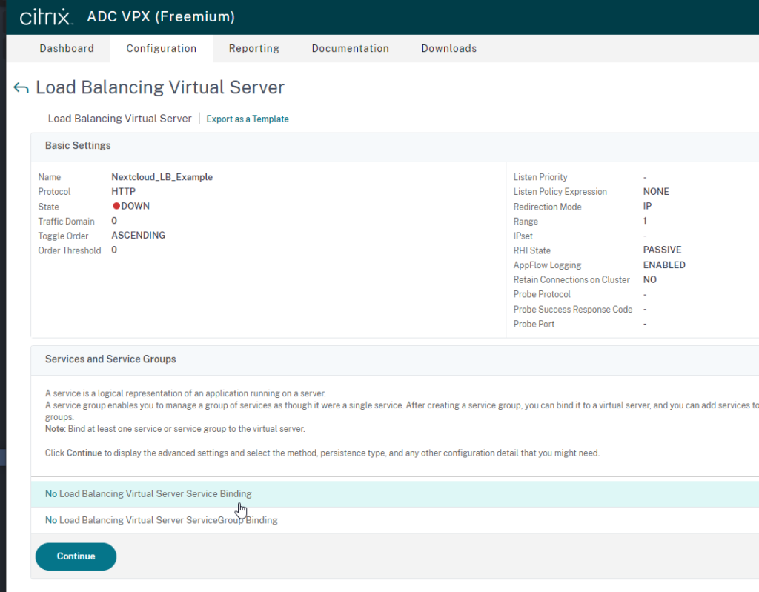Image resolution: width=759 pixels, height=592 pixels.
Task: Click the back arrow icon beside page title
Action: [x=21, y=87]
